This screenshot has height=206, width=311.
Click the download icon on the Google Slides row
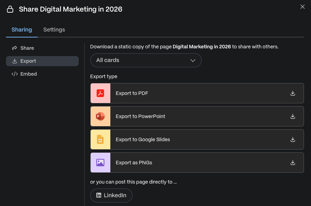pos(293,139)
